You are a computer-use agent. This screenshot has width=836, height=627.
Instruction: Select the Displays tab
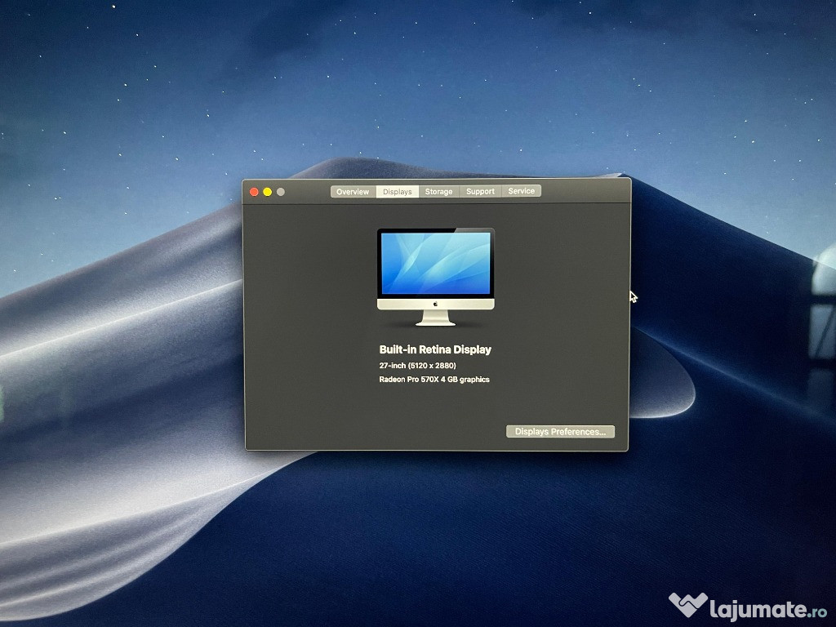tap(398, 191)
